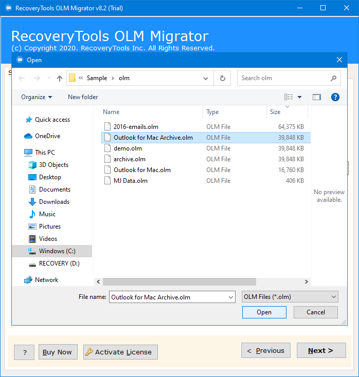Click the Cancel button
This screenshot has width=359, height=377.
point(316,312)
